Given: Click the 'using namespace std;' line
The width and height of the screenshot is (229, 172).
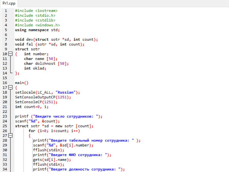Looking at the screenshot, I should (37, 30).
